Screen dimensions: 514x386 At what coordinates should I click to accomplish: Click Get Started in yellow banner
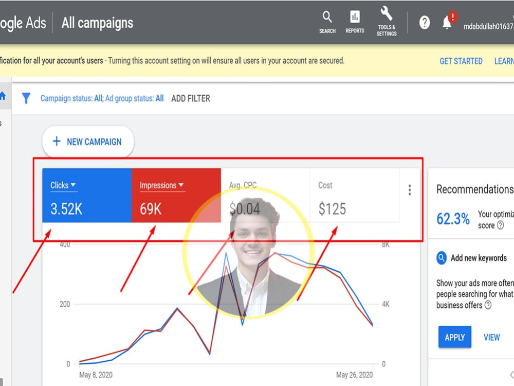(x=461, y=61)
